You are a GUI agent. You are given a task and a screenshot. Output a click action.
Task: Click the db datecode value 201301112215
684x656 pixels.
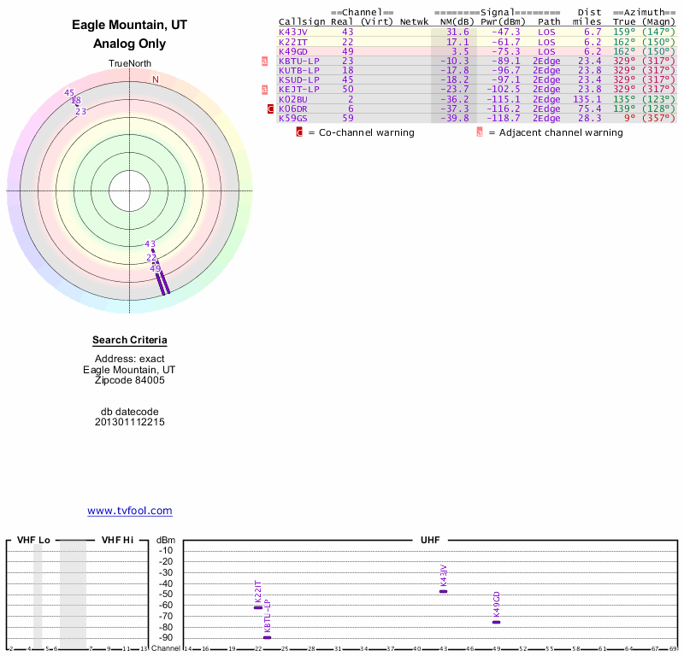coord(130,422)
